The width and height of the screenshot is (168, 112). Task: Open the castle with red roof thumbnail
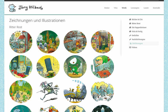pyautogui.click(x=21, y=42)
